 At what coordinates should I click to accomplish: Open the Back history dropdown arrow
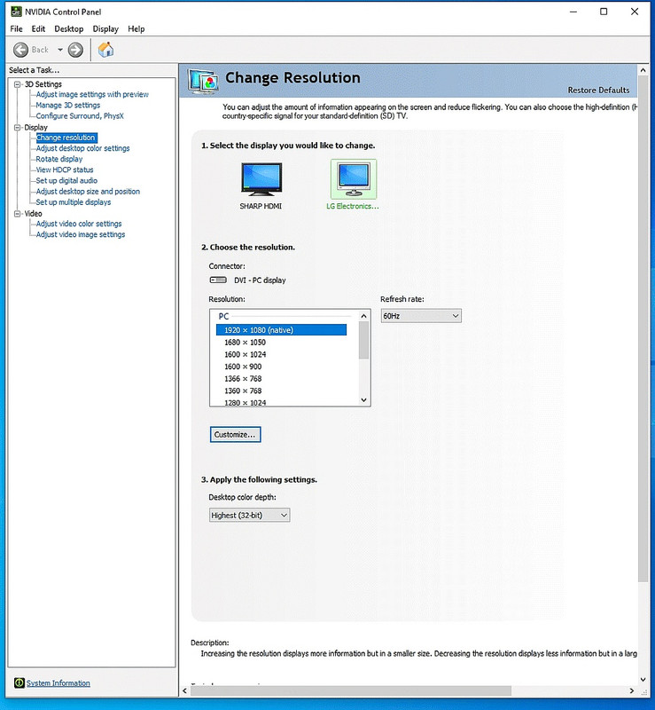pos(59,50)
